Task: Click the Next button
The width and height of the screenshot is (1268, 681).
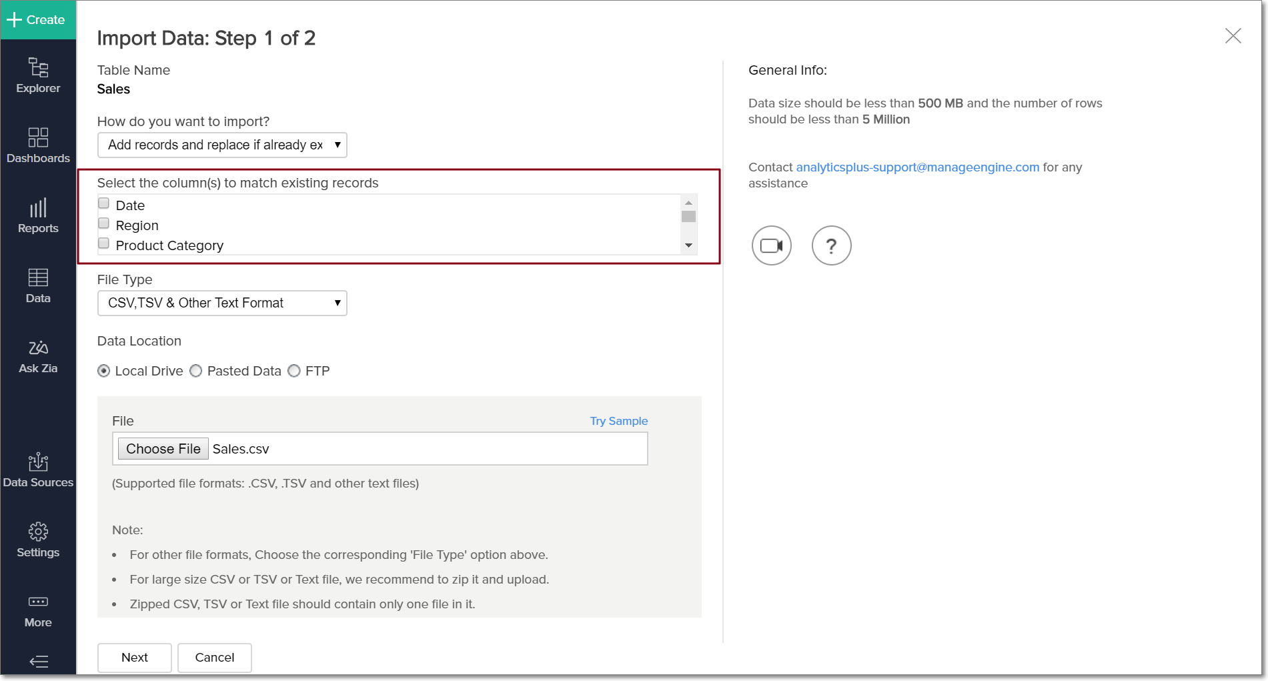Action: (135, 657)
